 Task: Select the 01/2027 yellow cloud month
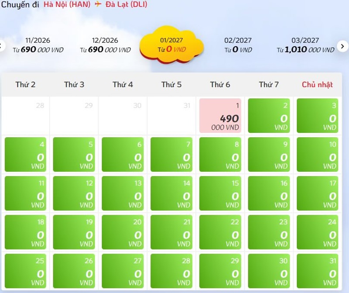click(x=171, y=45)
